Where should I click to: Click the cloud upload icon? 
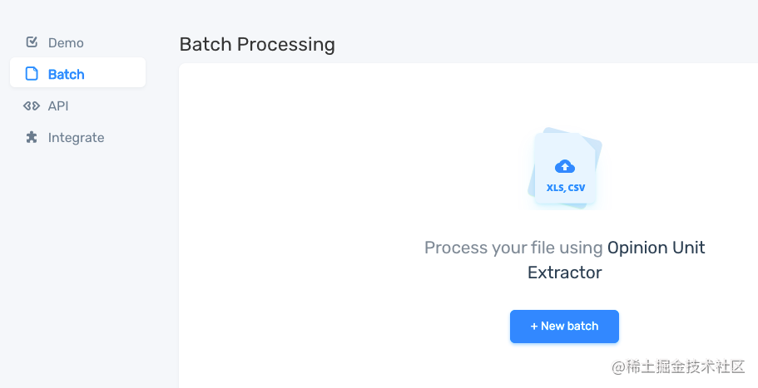pyautogui.click(x=565, y=166)
